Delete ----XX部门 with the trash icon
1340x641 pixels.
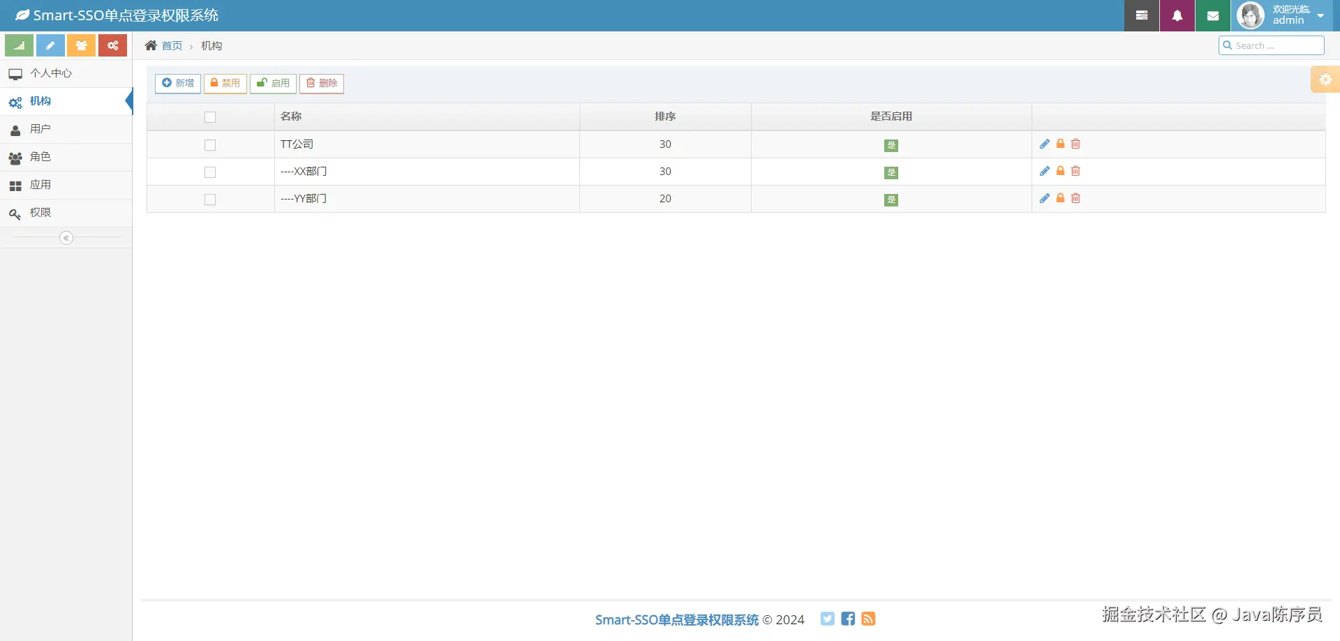pos(1075,171)
